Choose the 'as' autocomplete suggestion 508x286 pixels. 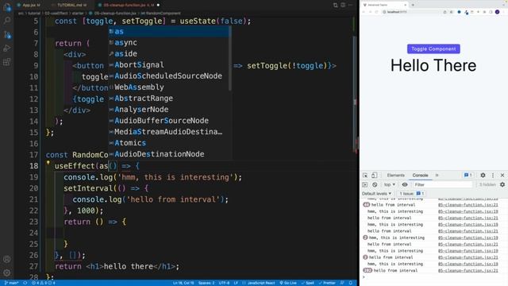tap(168, 32)
